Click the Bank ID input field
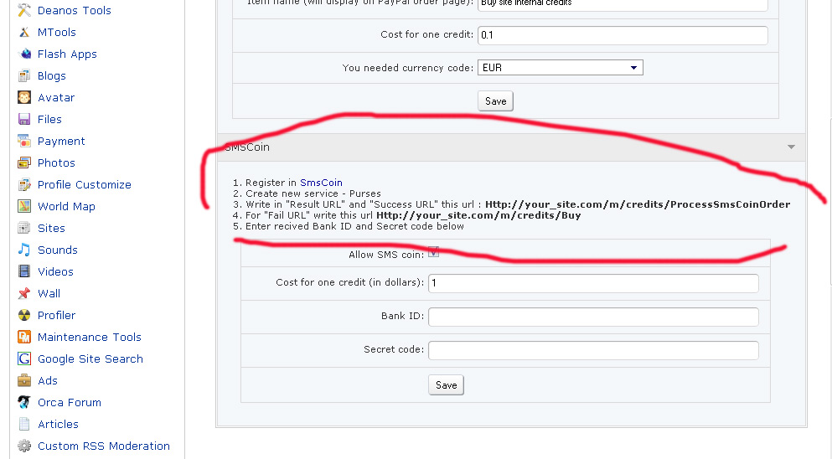832x459 pixels. point(593,317)
